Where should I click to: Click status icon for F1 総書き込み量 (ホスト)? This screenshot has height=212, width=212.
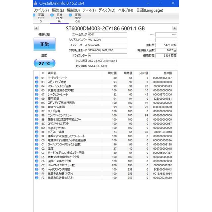point(37,174)
